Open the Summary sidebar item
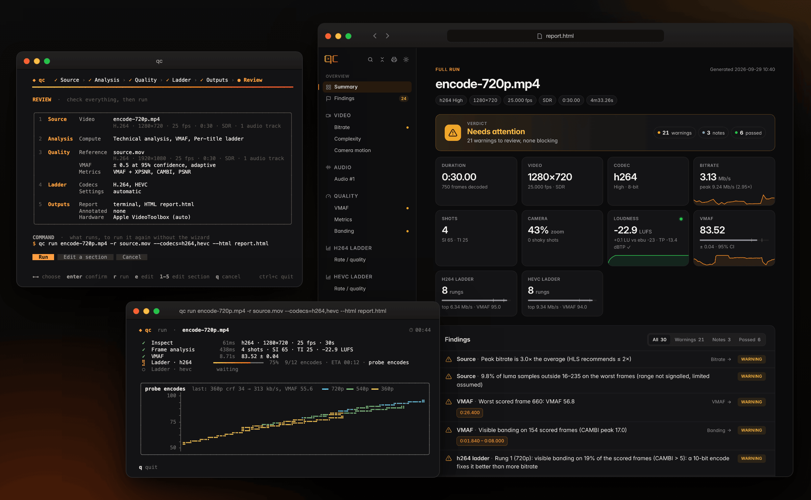Screen dimensions: 811x500 (x=367, y=87)
